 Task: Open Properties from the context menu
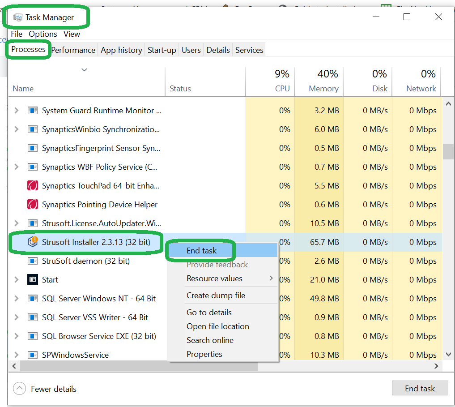point(222,354)
